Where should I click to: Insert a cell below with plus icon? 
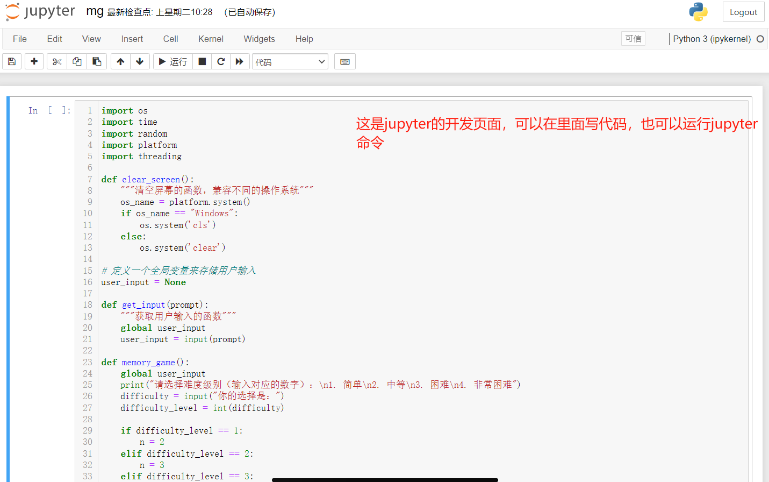pyautogui.click(x=34, y=61)
